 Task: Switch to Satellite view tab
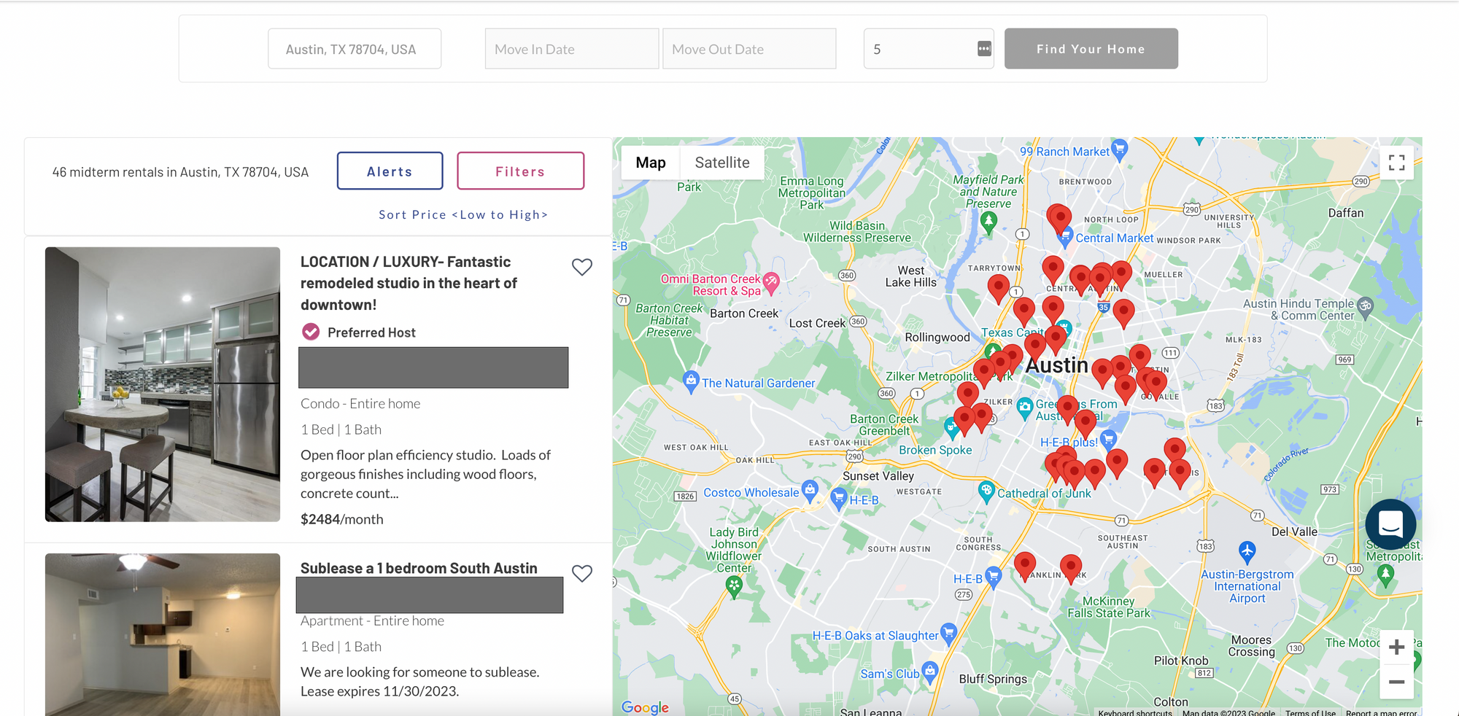(x=722, y=163)
